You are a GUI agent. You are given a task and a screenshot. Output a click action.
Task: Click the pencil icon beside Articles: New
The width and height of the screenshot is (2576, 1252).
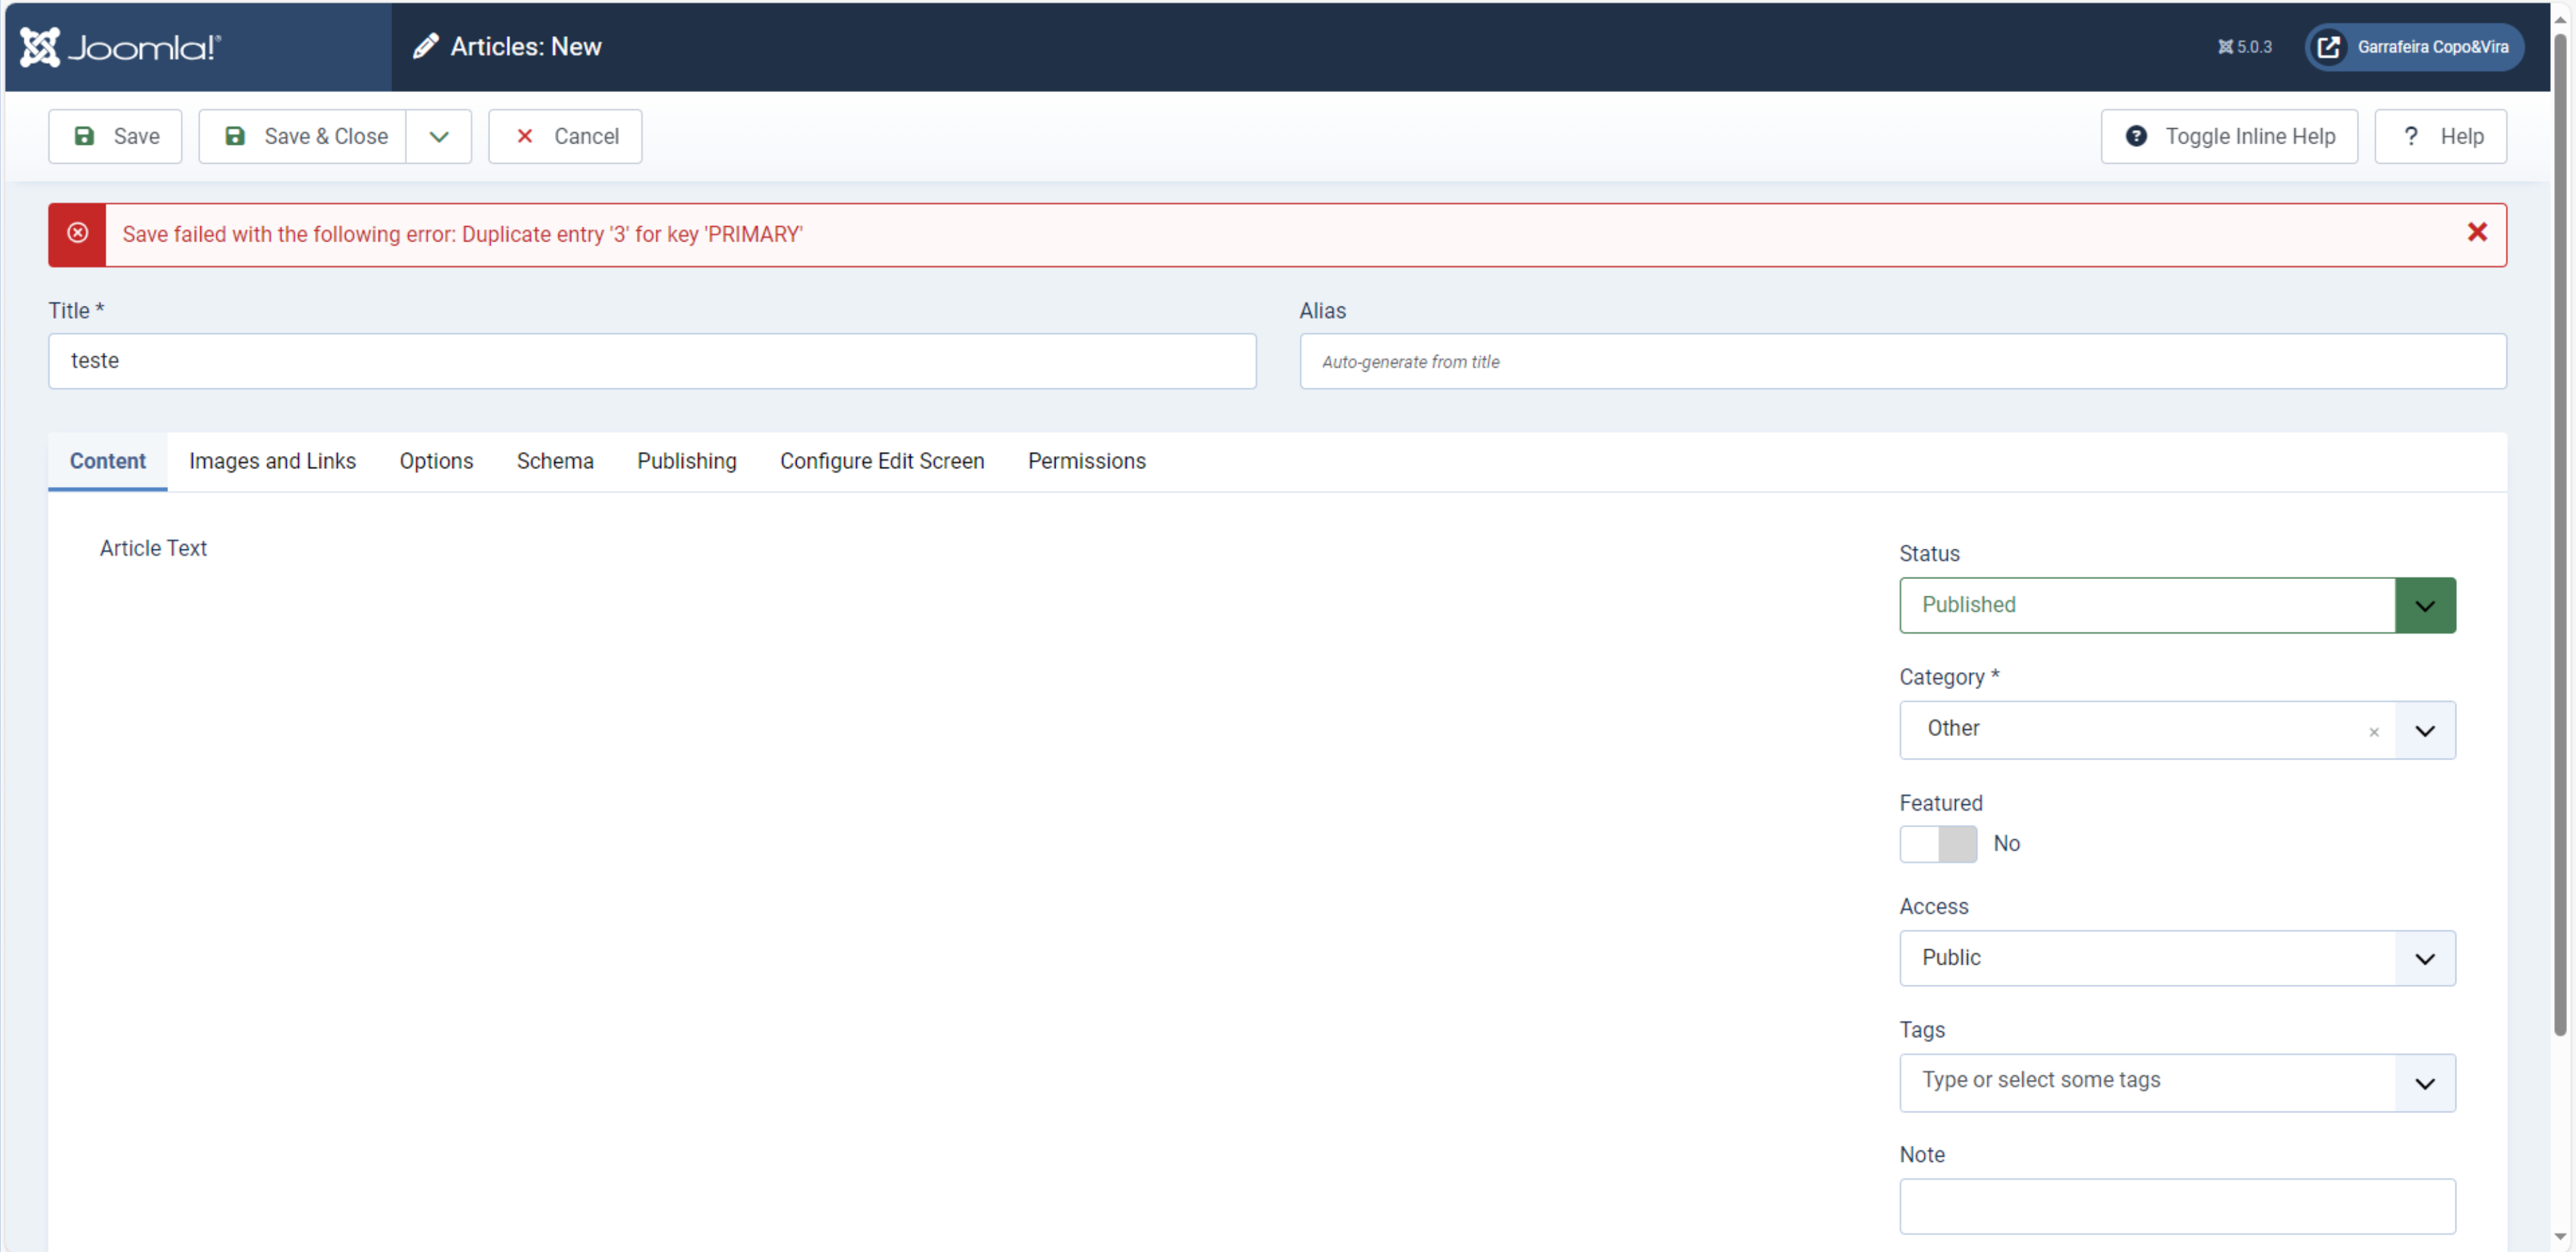point(425,47)
